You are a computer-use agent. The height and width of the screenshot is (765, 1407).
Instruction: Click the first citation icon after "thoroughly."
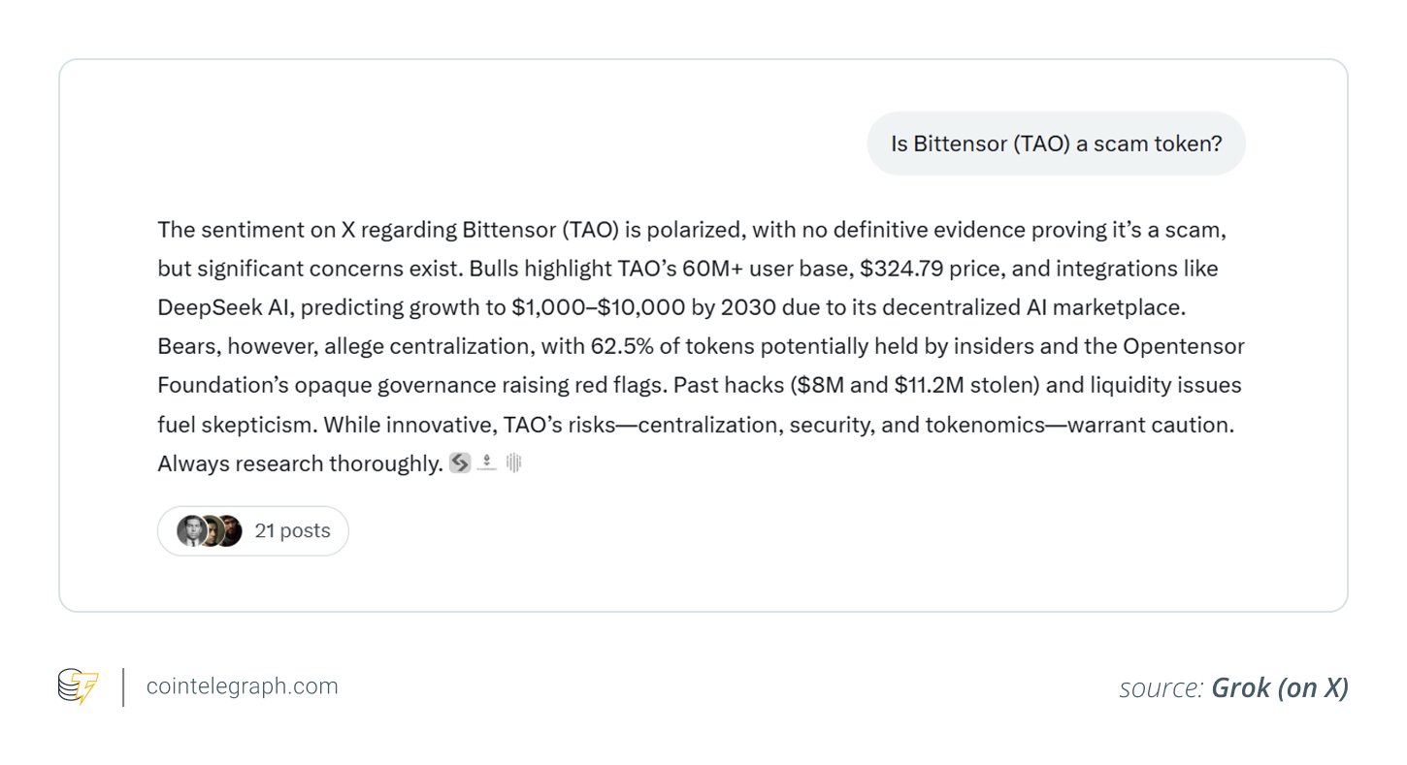coord(460,463)
